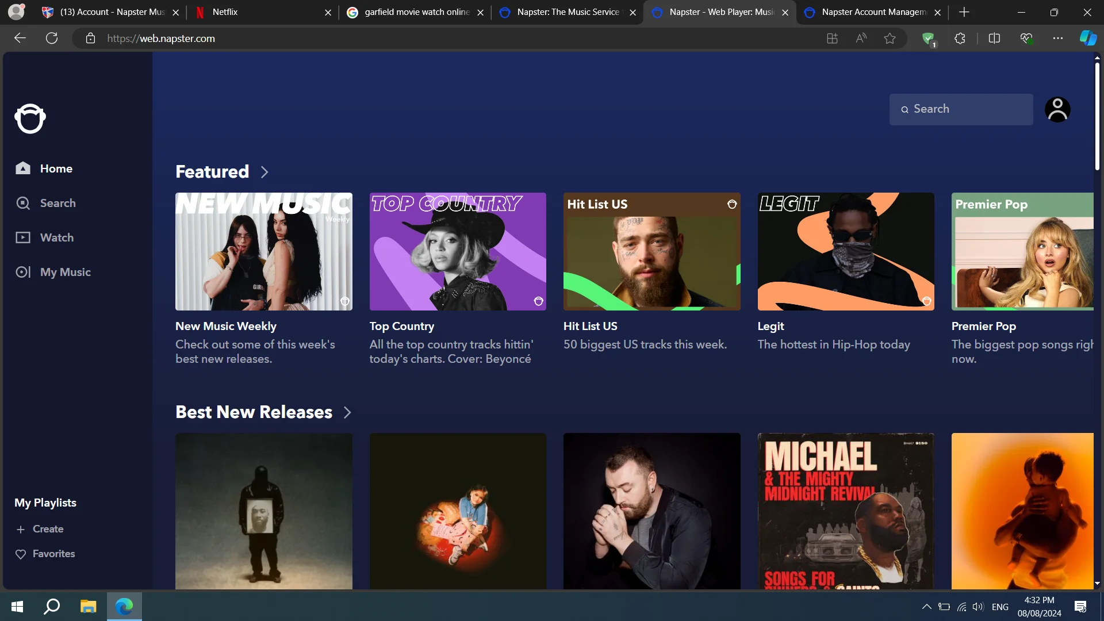
Task: Open Top Country playlist cover
Action: pyautogui.click(x=458, y=251)
